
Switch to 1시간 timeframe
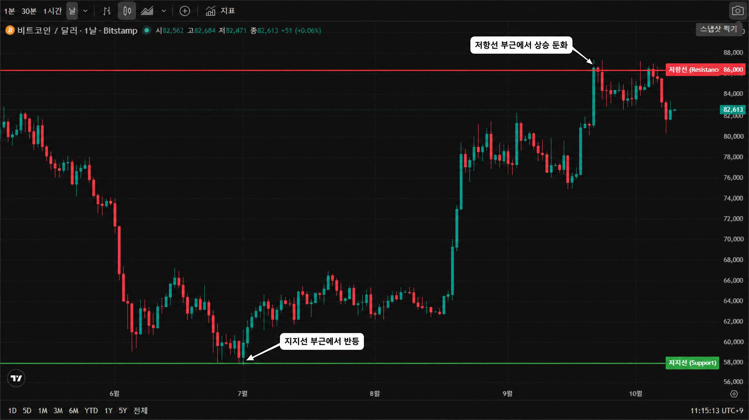click(x=52, y=11)
